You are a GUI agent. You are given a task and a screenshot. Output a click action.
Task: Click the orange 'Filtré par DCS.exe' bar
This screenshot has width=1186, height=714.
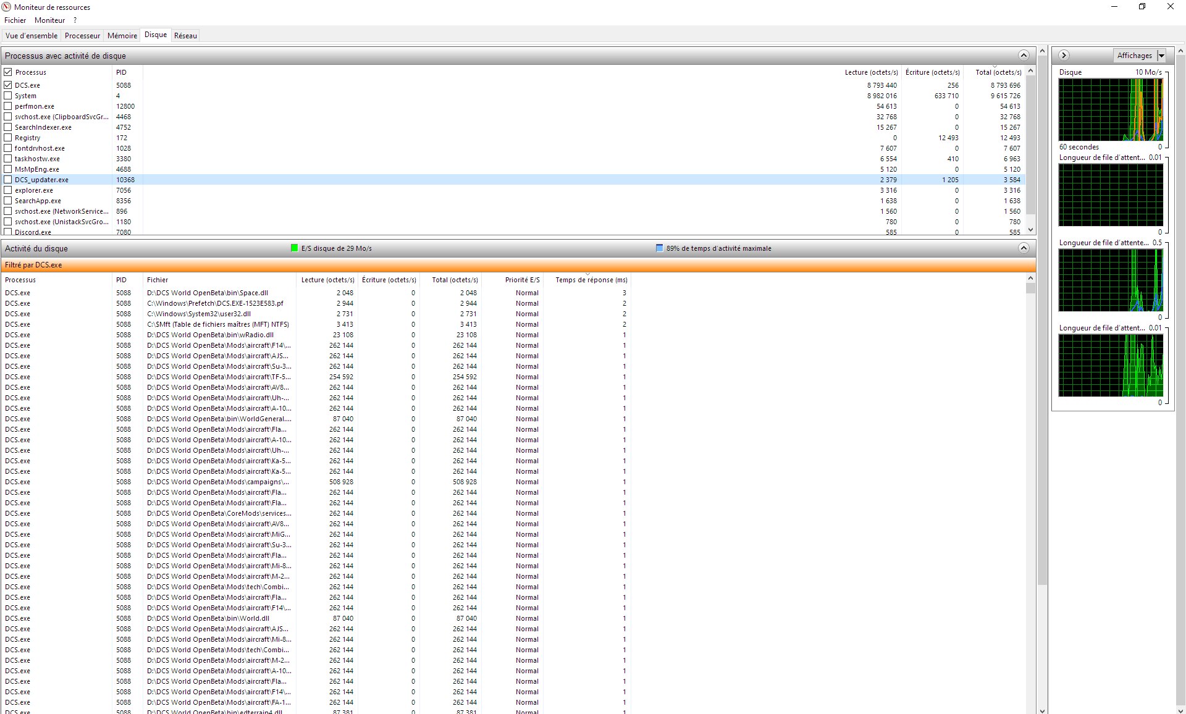pyautogui.click(x=518, y=265)
